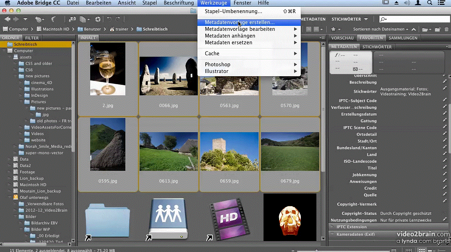
Task: Open the refine/batch stack icon dropdown
Action: tap(85, 19)
